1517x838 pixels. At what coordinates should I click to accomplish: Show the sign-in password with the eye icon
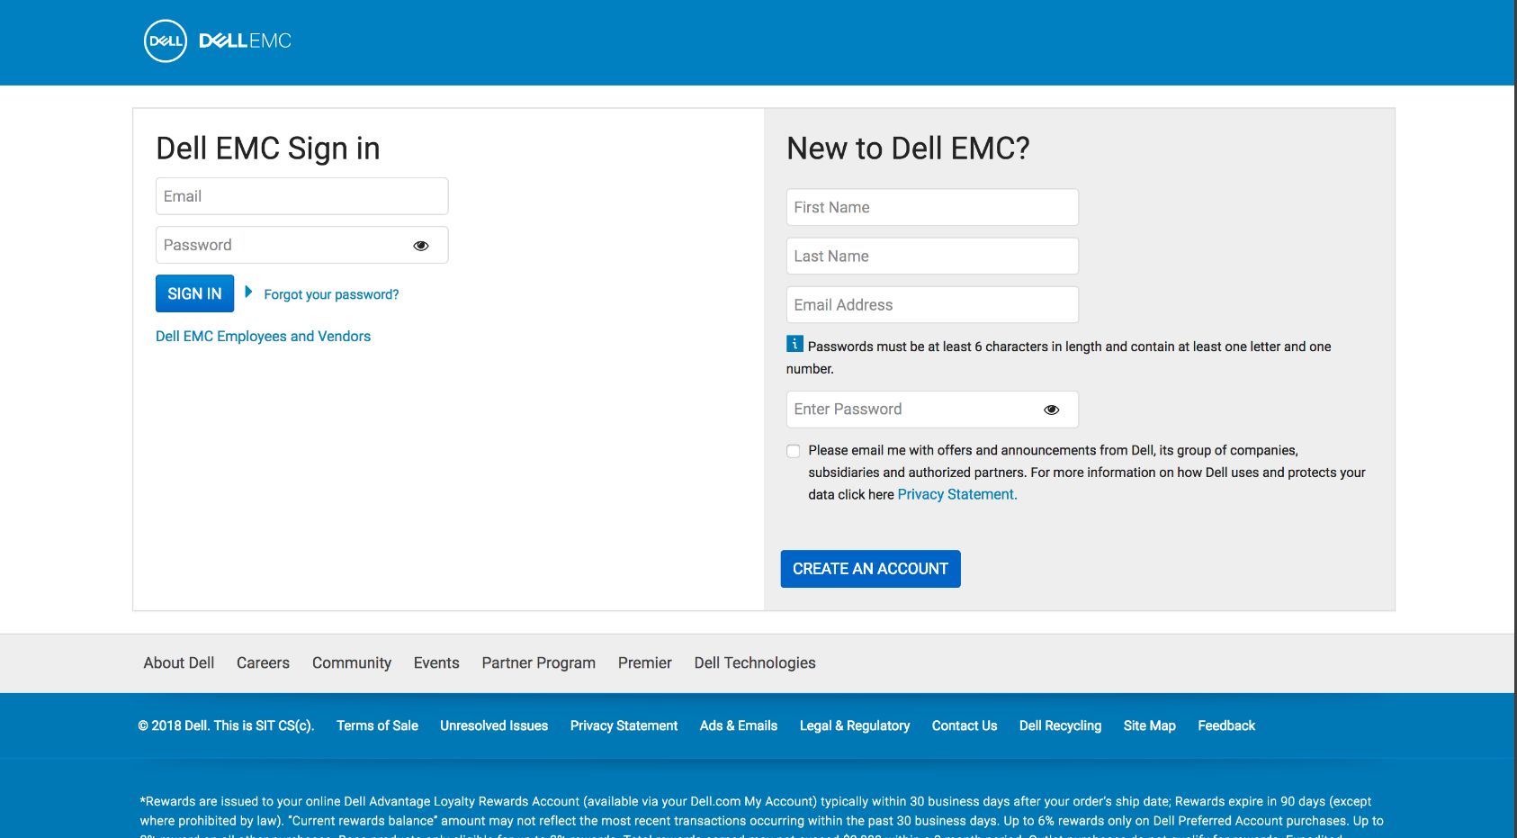pos(420,245)
